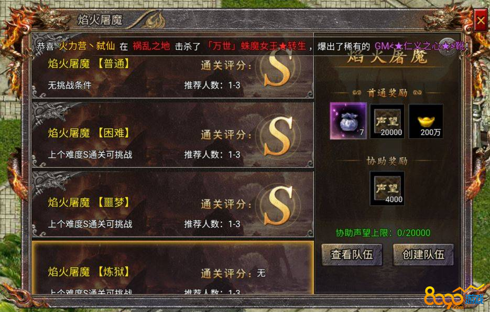Click the S rating badge for 普通 difficulty
Screen dimensions: 490x312
278,68
